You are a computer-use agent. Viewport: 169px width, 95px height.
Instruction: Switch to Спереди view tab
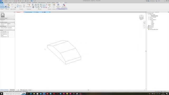[x=37, y=12]
